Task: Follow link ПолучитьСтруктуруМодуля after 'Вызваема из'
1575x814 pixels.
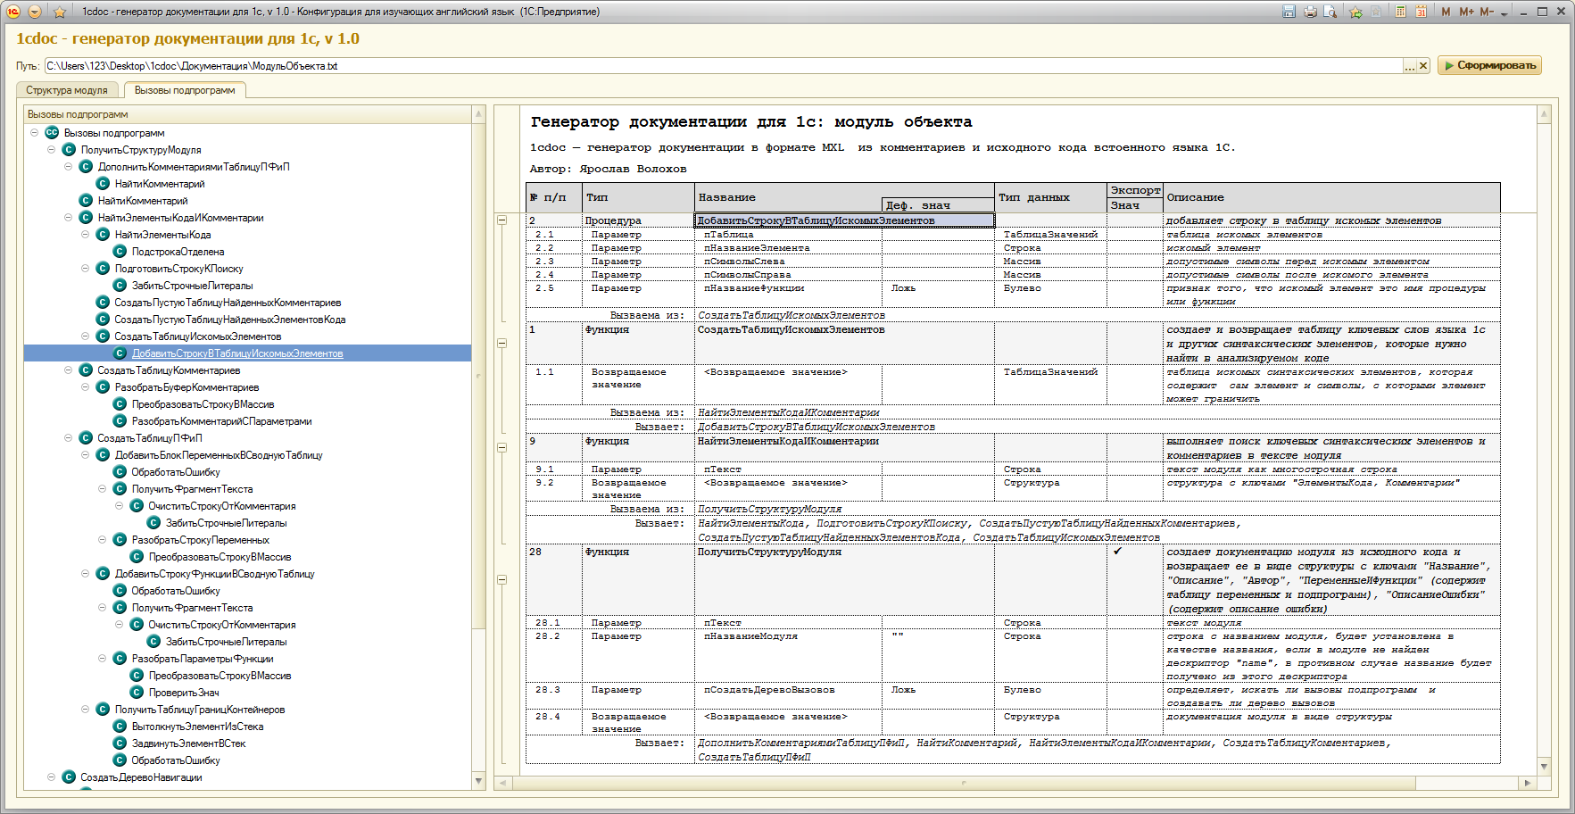Action: pyautogui.click(x=770, y=510)
